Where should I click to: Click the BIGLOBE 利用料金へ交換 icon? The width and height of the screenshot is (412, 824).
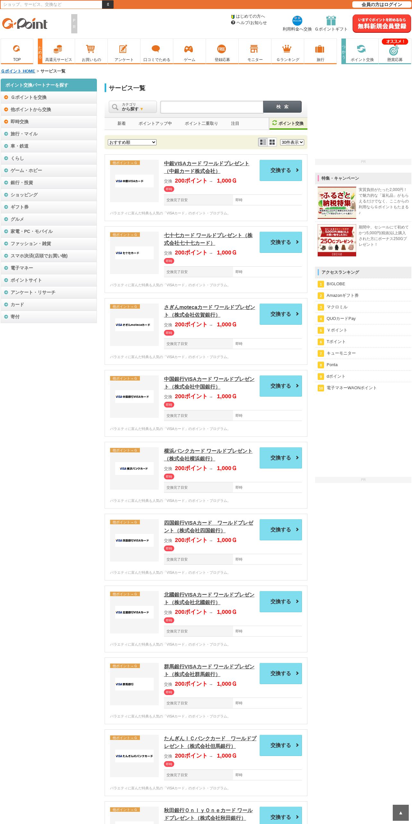click(297, 21)
